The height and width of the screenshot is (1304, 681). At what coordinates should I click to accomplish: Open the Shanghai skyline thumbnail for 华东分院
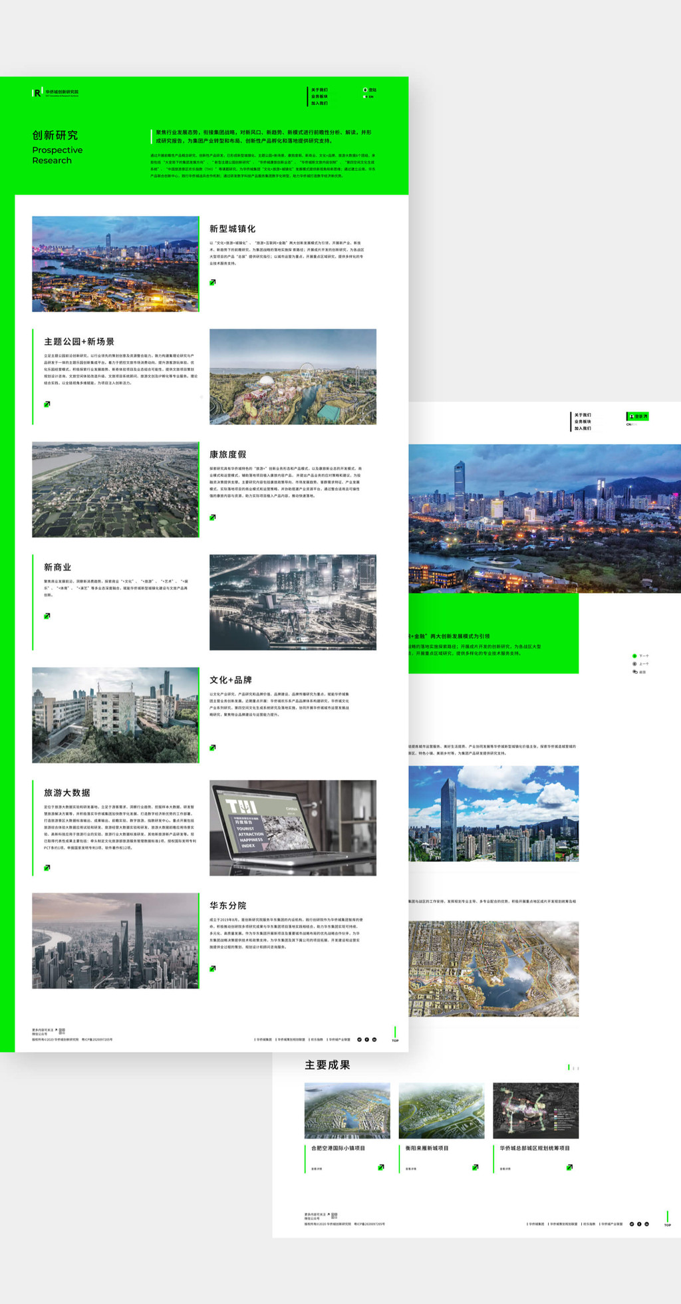(x=115, y=940)
